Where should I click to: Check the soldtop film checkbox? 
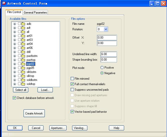pyautogui.click(x=19, y=84)
